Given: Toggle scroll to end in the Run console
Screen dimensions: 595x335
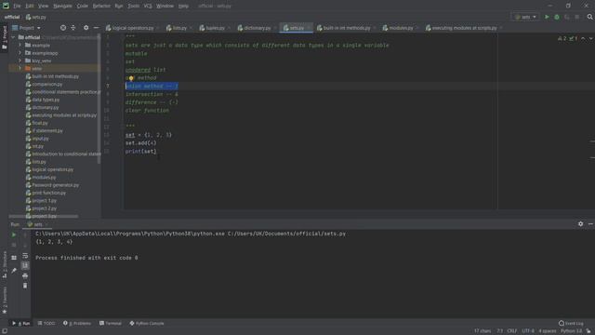Looking at the screenshot, I should pyautogui.click(x=25, y=265).
